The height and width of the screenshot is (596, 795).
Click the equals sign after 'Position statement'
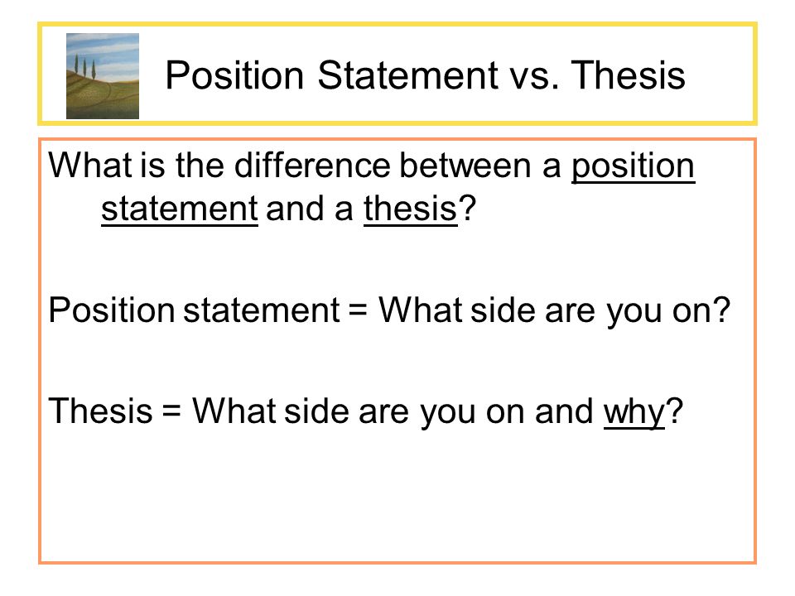click(358, 310)
